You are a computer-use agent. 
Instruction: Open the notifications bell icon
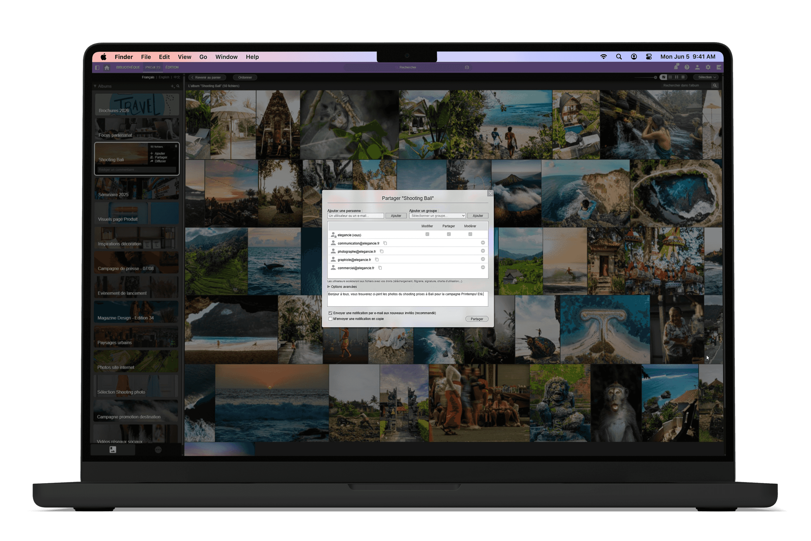pos(677,67)
